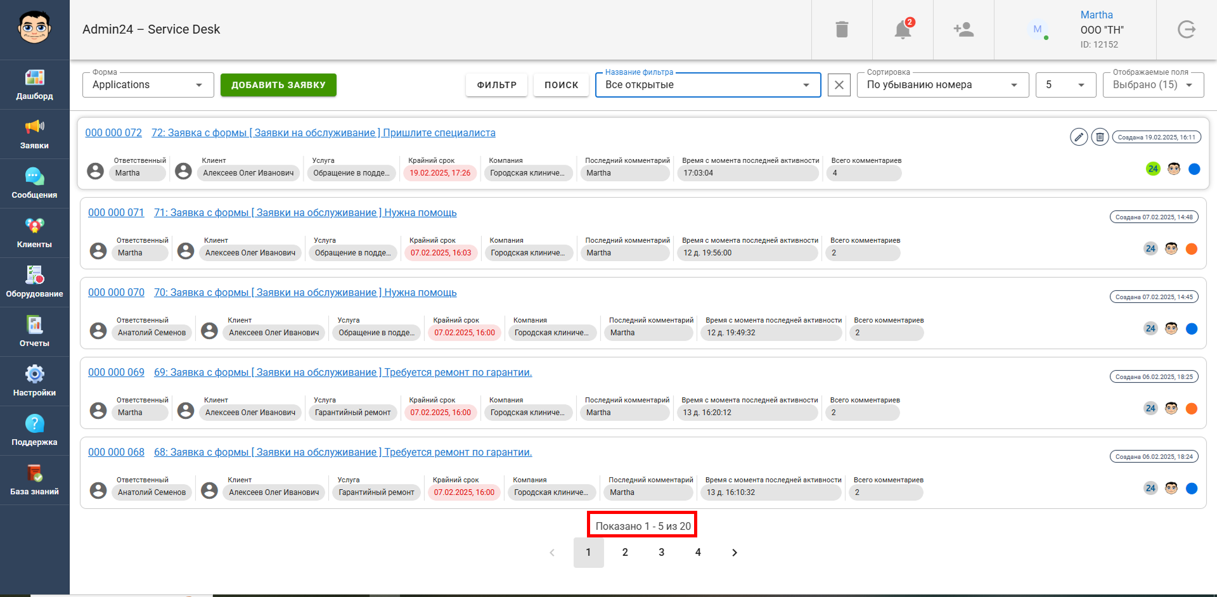This screenshot has height=597, width=1217.
Task: Expand the Отображаемые поля dropdown
Action: tap(1153, 85)
